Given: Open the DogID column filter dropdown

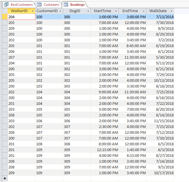Looking at the screenshot, I should pyautogui.click(x=88, y=11).
